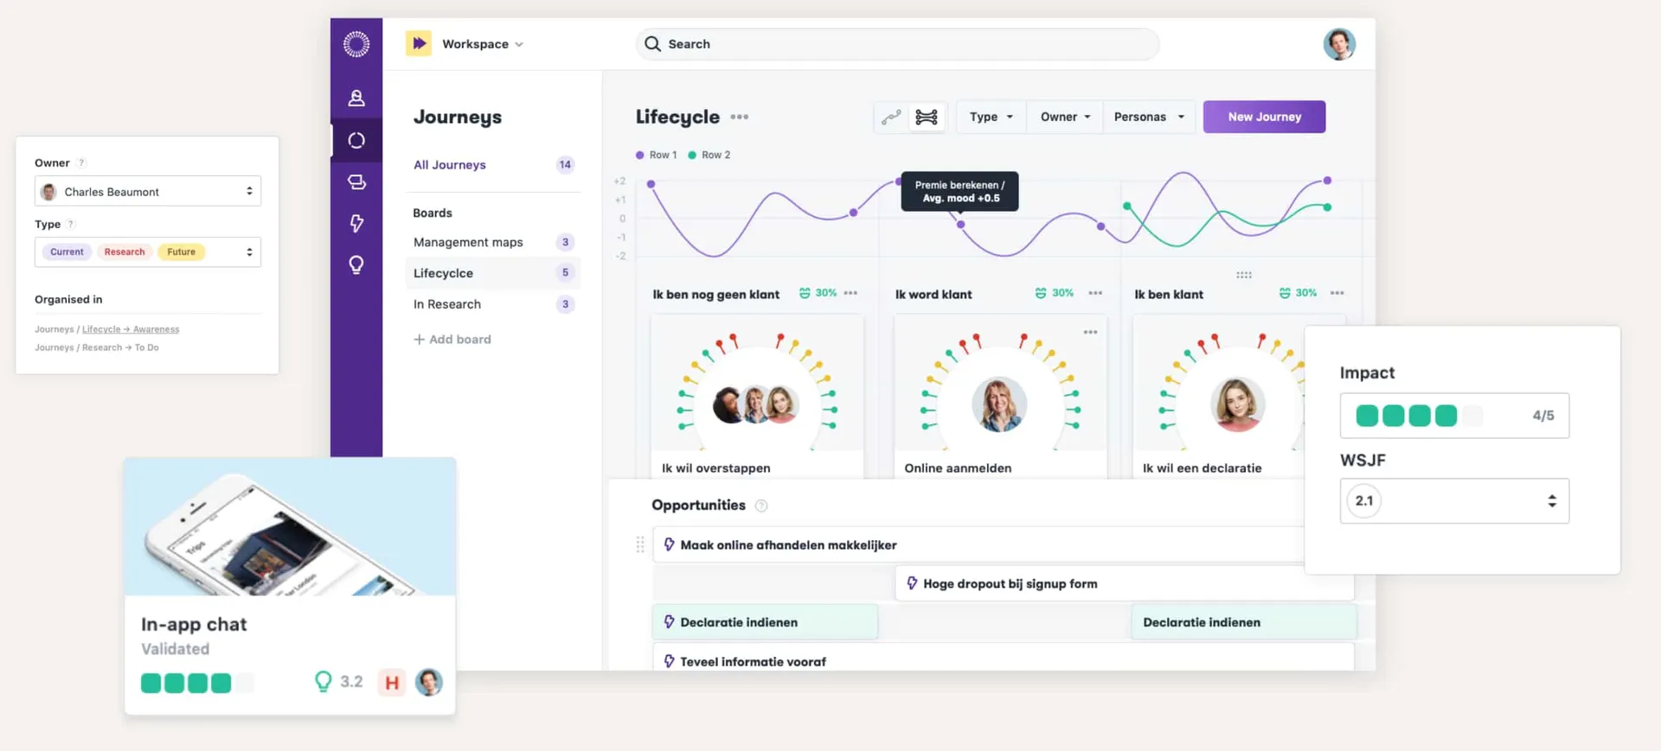Click the Add board link
This screenshot has width=1661, height=751.
(x=452, y=340)
